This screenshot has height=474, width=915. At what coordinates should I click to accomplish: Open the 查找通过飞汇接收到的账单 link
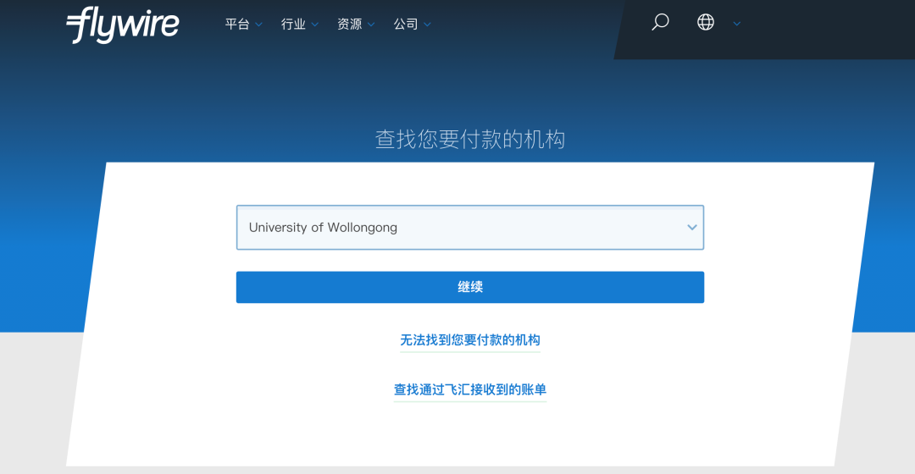[x=469, y=389]
